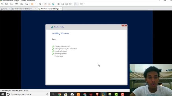Image resolution: width=172 pixels, height=96 pixels.
Task: Open the snapshot manager icon
Action: click(53, 4)
